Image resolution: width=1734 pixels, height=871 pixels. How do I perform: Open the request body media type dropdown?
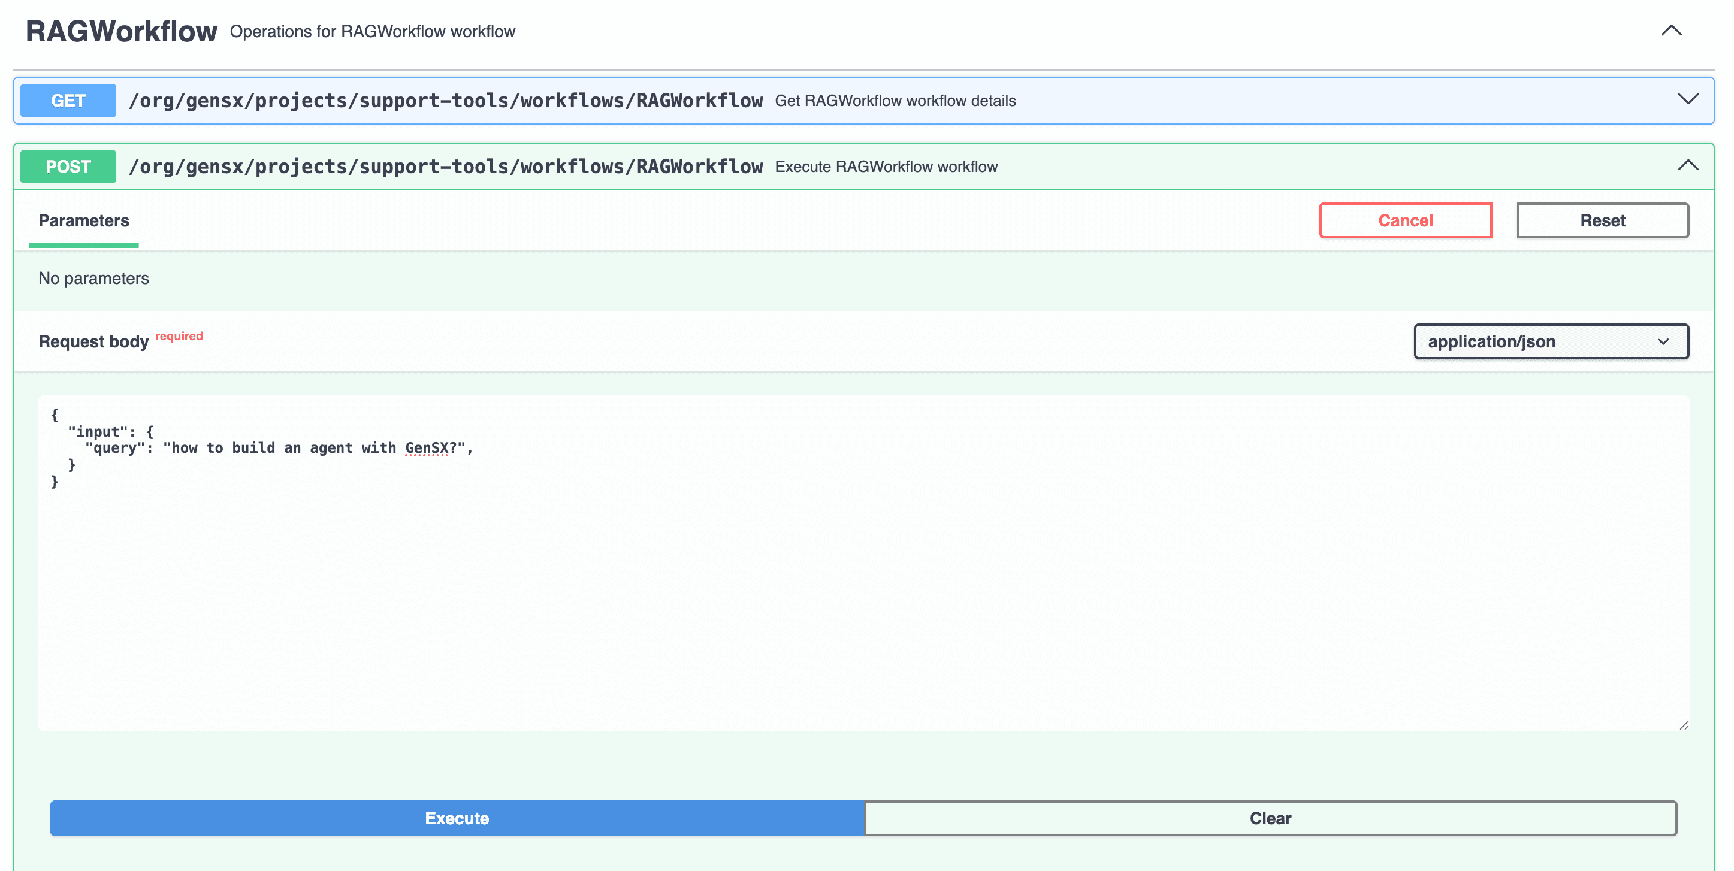tap(1550, 341)
